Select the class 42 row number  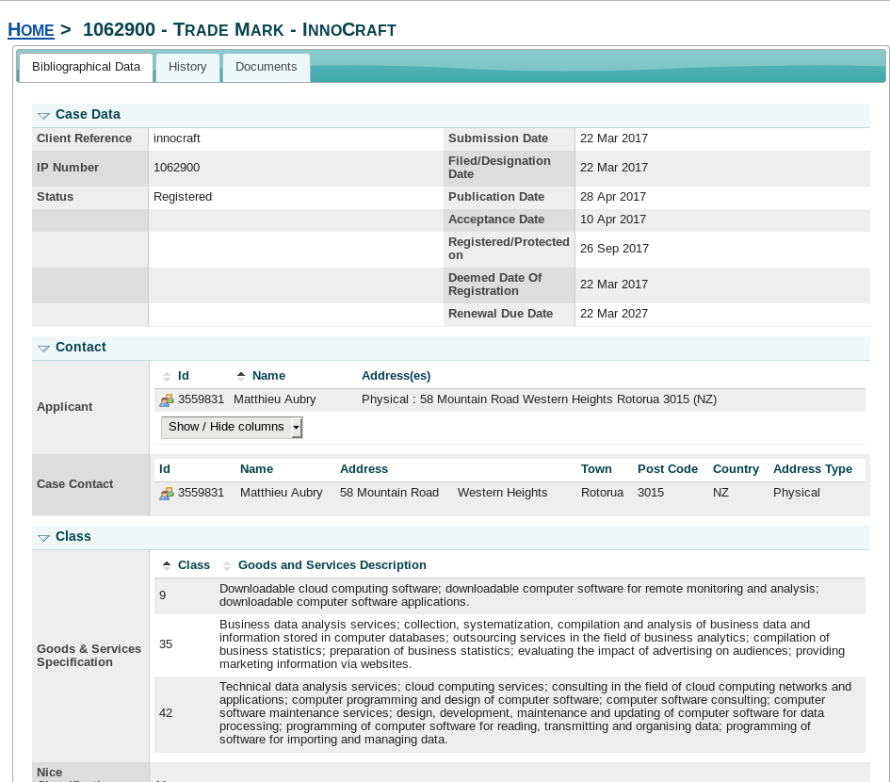click(x=166, y=713)
